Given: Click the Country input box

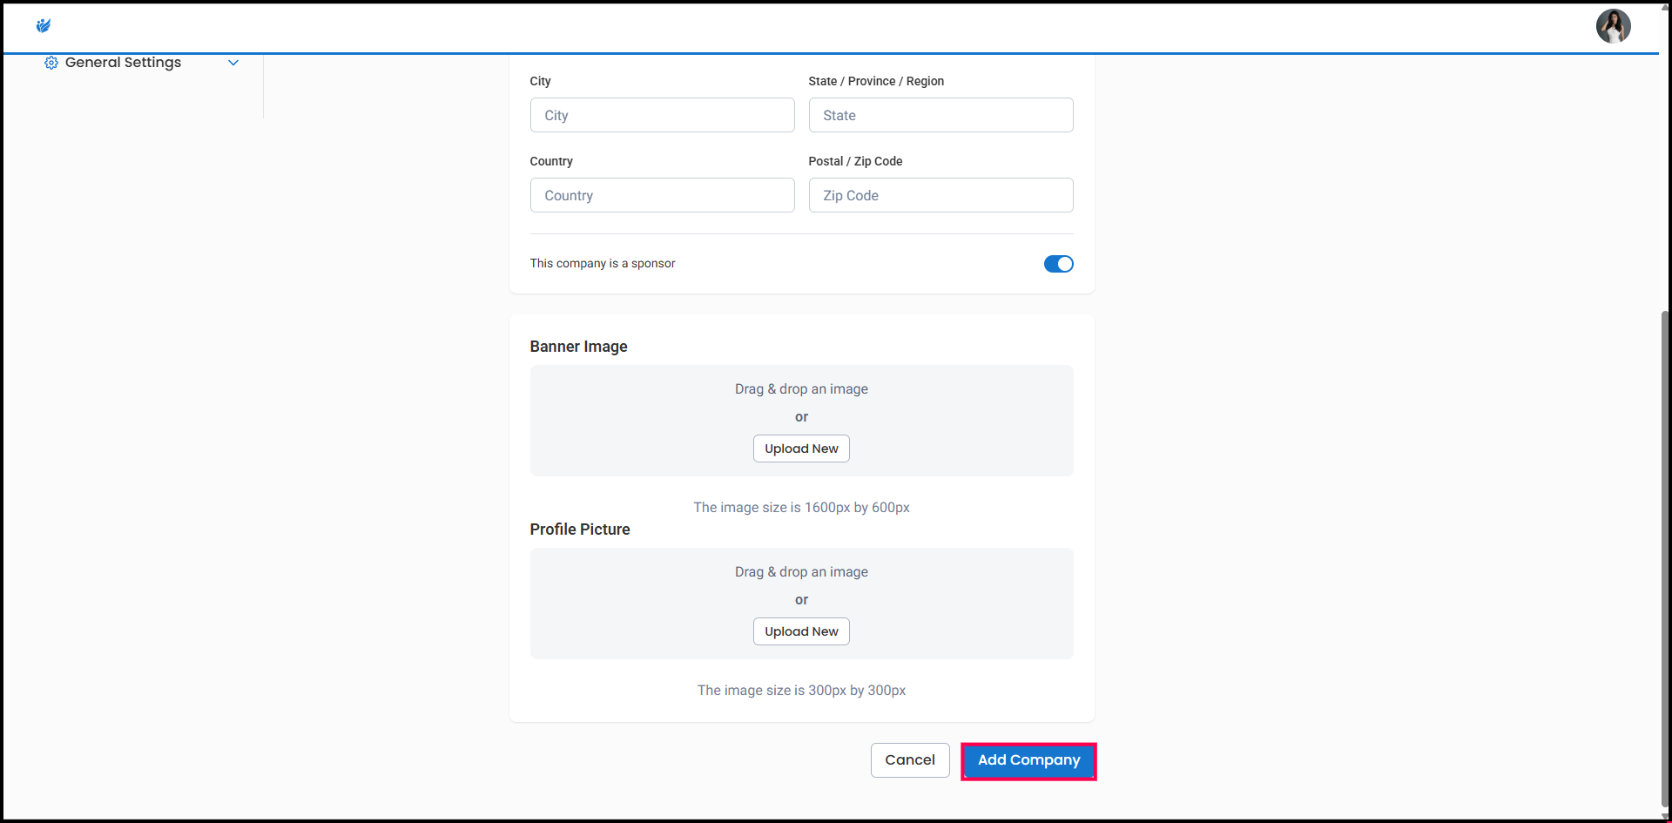Looking at the screenshot, I should 662,195.
